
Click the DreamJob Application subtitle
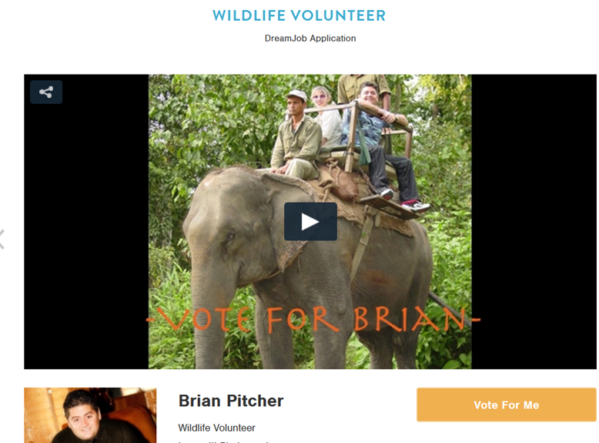pos(310,39)
